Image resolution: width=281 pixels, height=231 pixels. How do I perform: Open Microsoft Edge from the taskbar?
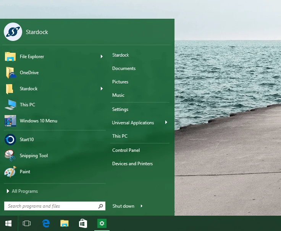click(x=46, y=223)
